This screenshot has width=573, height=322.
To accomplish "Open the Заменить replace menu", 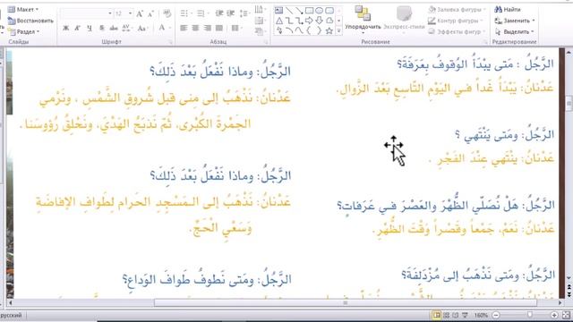I will coord(515,21).
